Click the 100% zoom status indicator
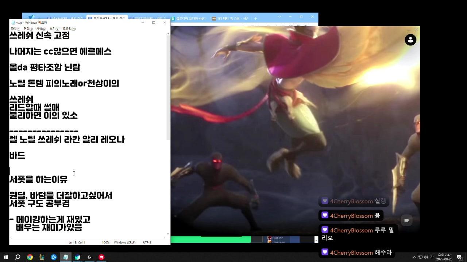 [x=105, y=242]
